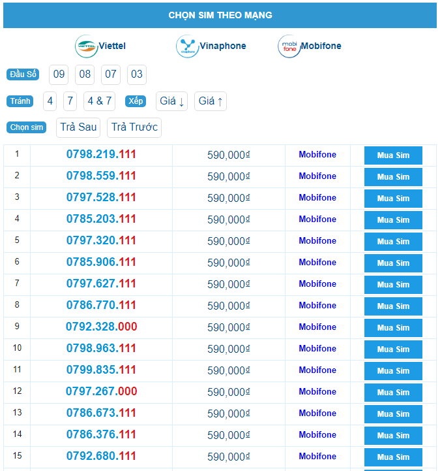Sort by price ascending (Giá ↑)
Image resolution: width=440 pixels, height=471 pixels.
[211, 101]
